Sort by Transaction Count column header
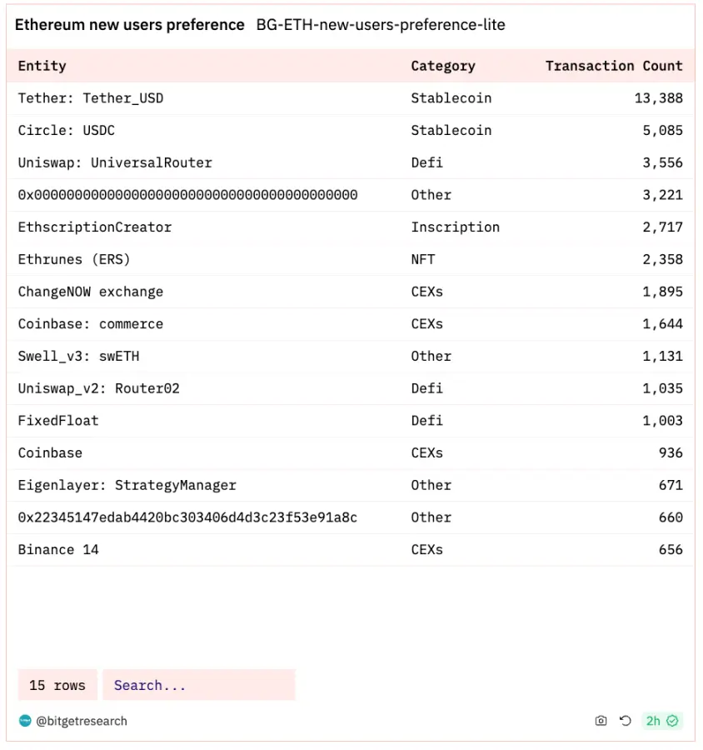 tap(613, 66)
